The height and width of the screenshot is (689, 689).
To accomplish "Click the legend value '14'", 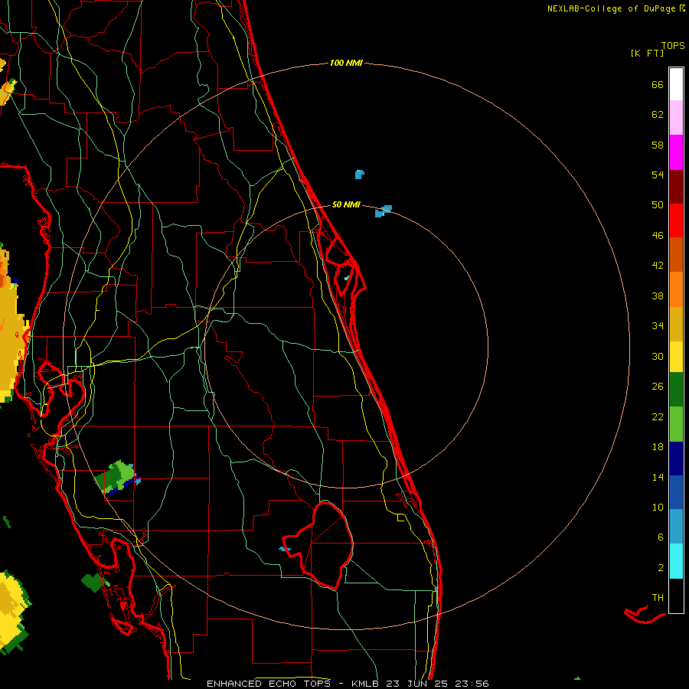I will (658, 477).
